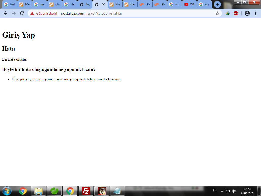Open the active Chrome window in taskbar

70,191
